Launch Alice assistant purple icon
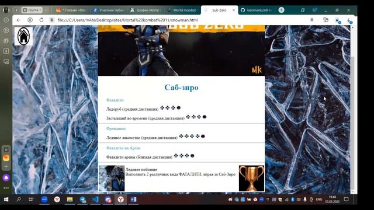The image size is (374, 210). coord(6,177)
